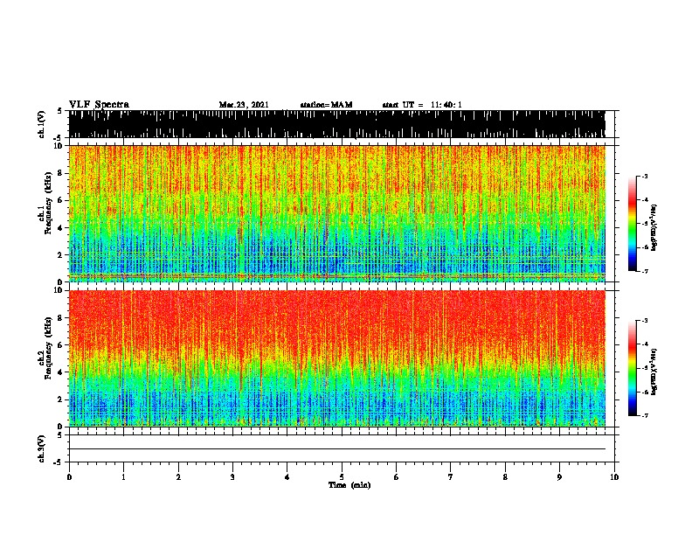Click the ch.1 'Frequency (kHz)' axis label

(48, 204)
